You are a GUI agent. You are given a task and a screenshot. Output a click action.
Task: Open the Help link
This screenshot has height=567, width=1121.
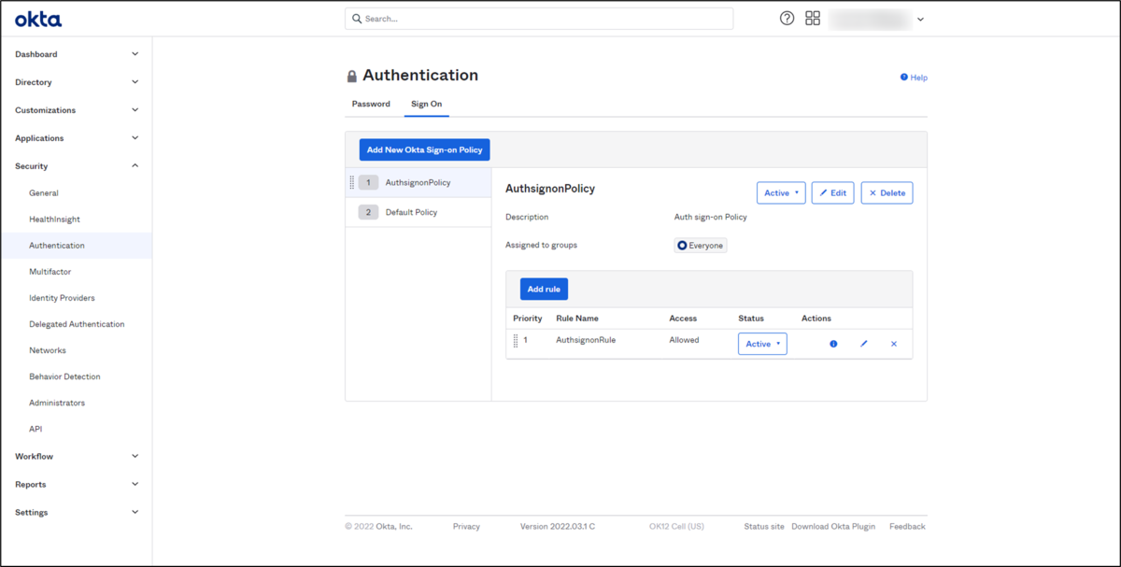[914, 78]
